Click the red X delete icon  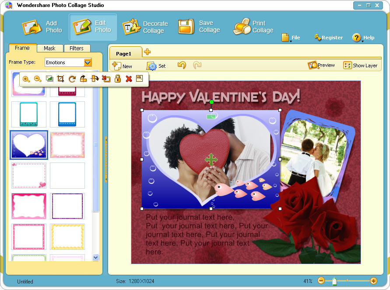[129, 79]
